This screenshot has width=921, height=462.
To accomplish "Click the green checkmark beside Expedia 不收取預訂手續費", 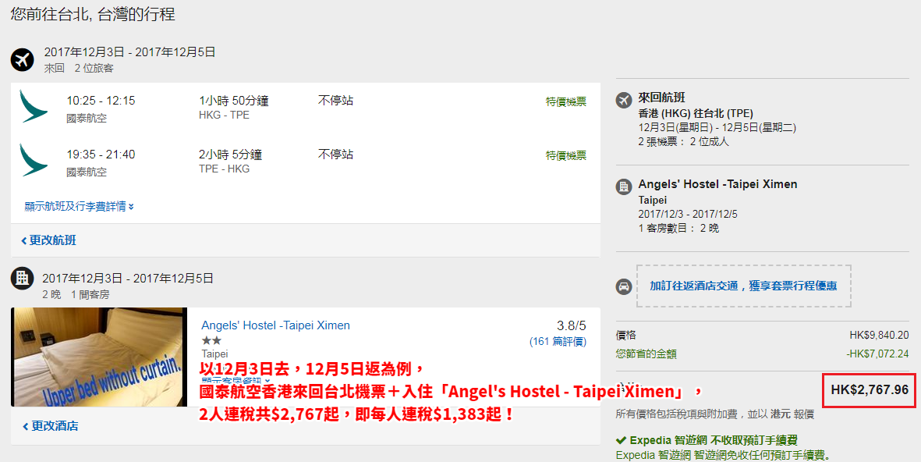I will (x=621, y=440).
